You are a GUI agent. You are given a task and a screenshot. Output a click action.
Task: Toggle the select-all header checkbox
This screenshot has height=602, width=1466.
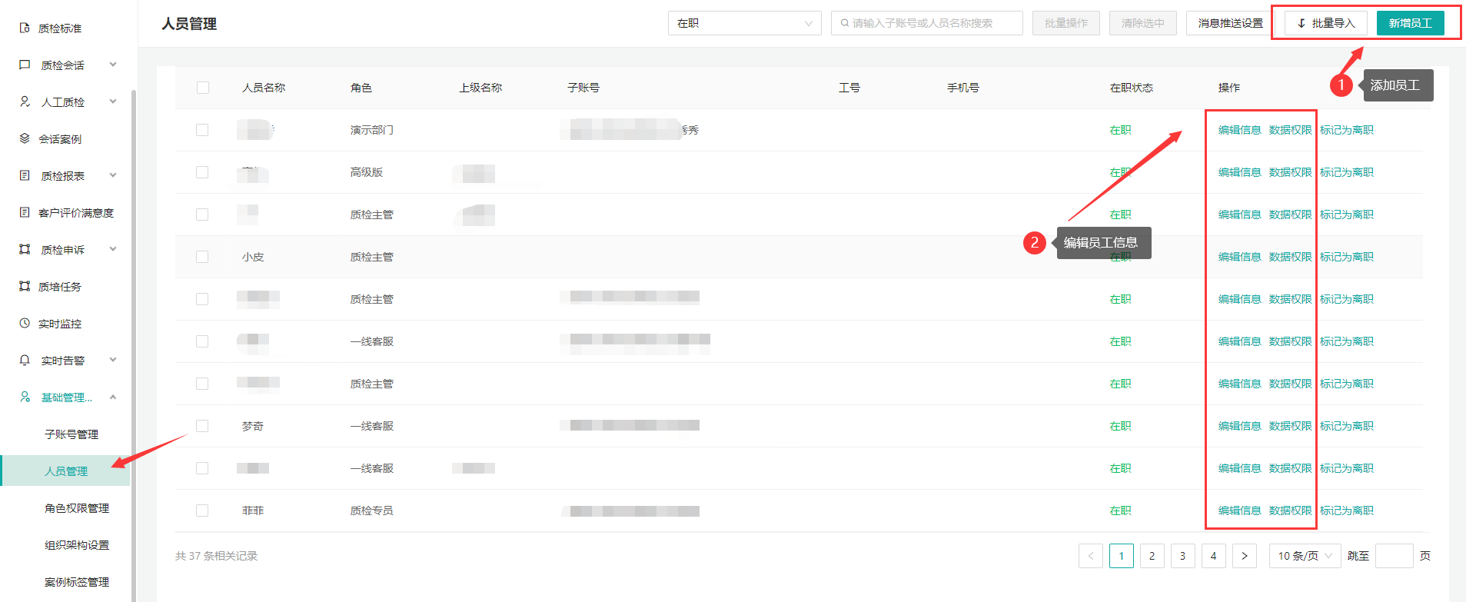[x=203, y=88]
